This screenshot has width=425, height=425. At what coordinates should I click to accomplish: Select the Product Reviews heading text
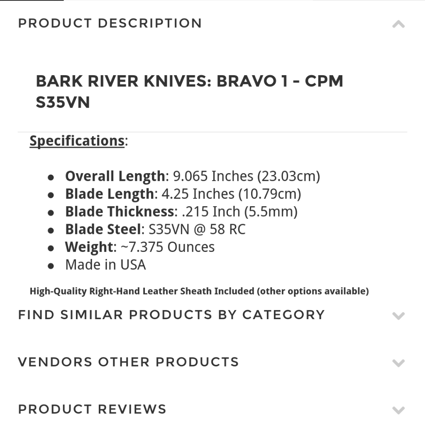(x=92, y=409)
